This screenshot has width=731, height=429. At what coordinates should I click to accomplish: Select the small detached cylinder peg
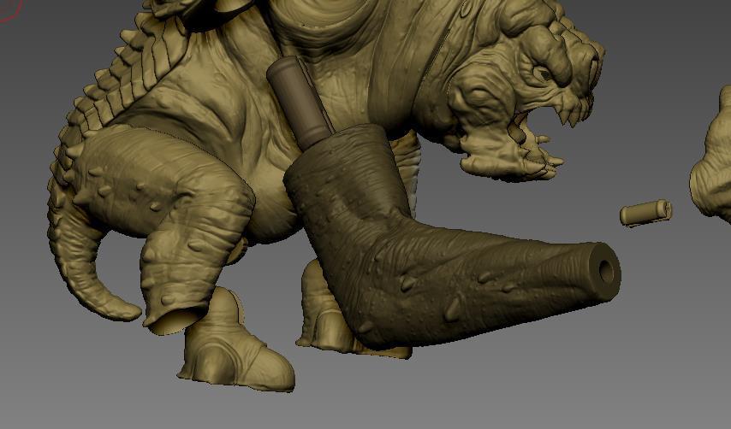coord(645,213)
